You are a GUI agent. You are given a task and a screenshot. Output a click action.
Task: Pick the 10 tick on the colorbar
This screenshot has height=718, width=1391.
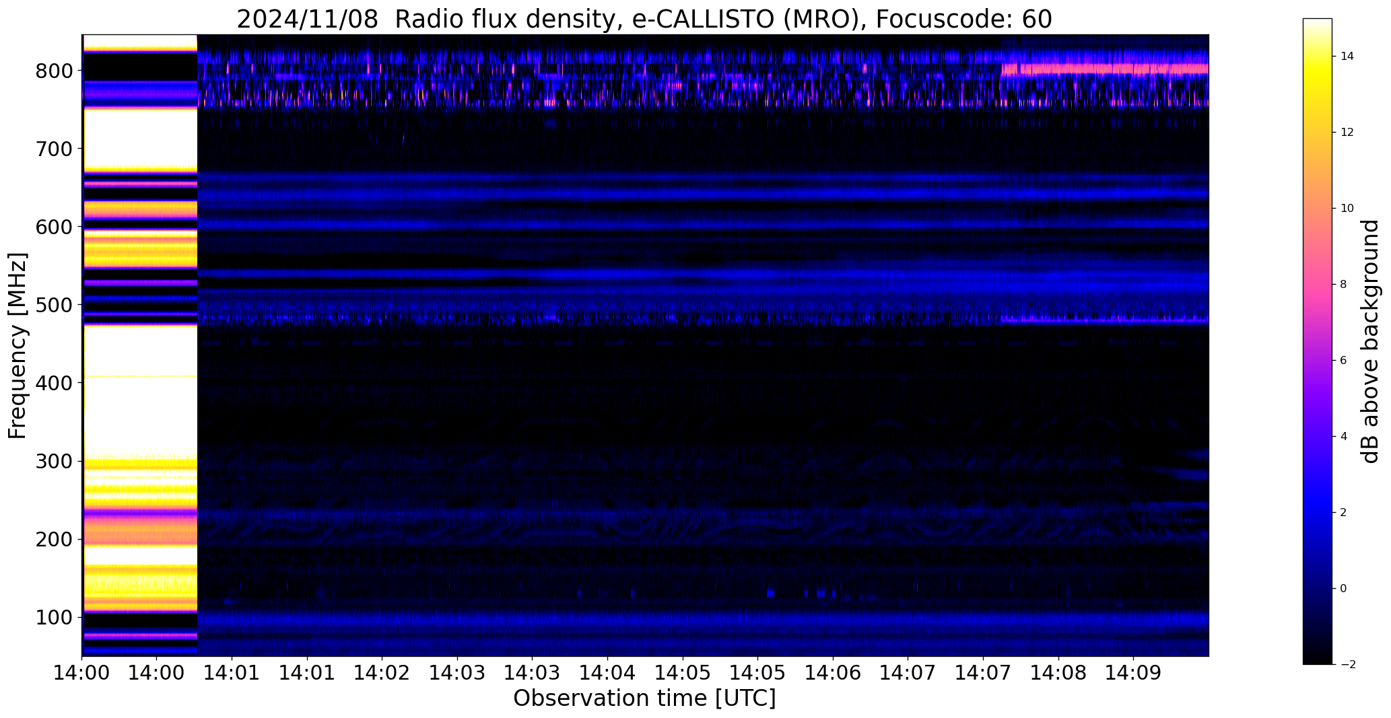1347,209
